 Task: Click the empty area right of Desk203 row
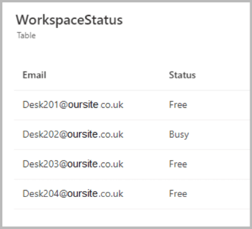pos(219,164)
